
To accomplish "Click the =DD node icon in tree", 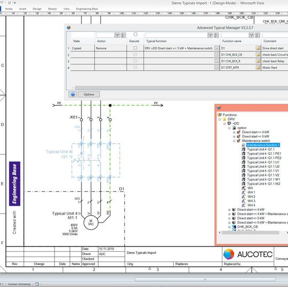I will (x=229, y=124).
